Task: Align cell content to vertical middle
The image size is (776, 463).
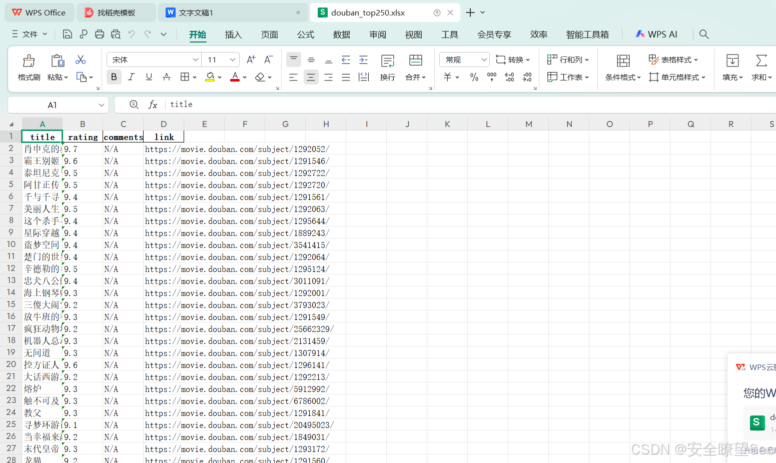Action: point(311,59)
